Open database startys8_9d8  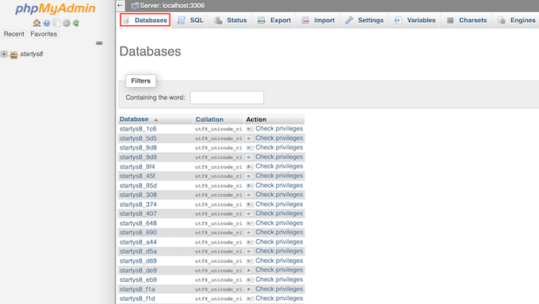tap(138, 148)
